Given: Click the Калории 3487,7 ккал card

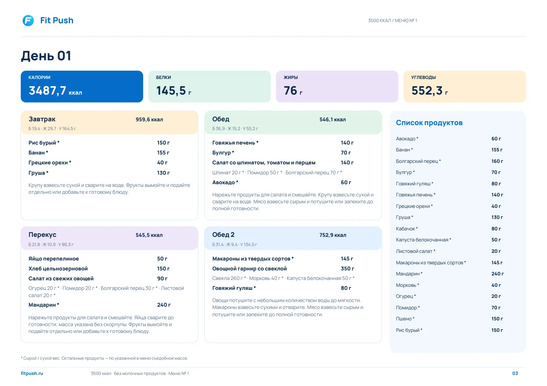Looking at the screenshot, I should [82, 87].
